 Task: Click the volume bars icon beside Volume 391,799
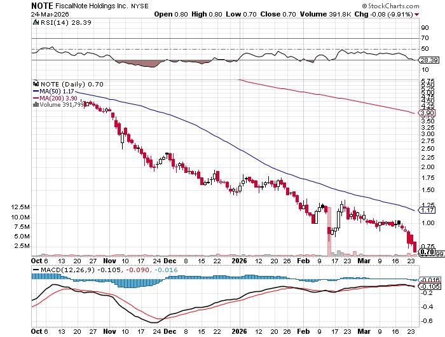[36, 104]
